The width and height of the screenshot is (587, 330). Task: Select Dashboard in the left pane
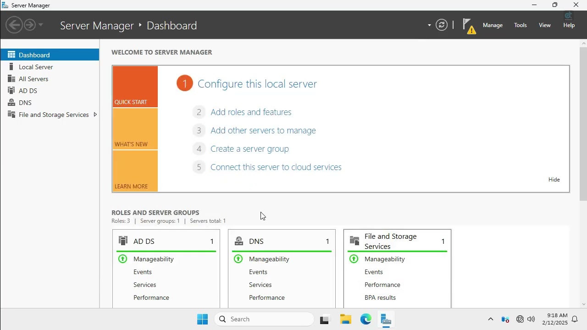pos(50,55)
